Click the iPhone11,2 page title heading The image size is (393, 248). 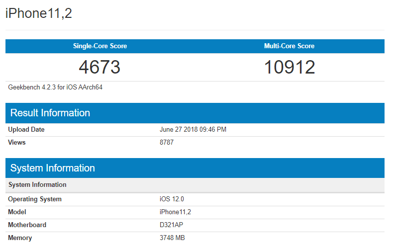[x=39, y=13]
